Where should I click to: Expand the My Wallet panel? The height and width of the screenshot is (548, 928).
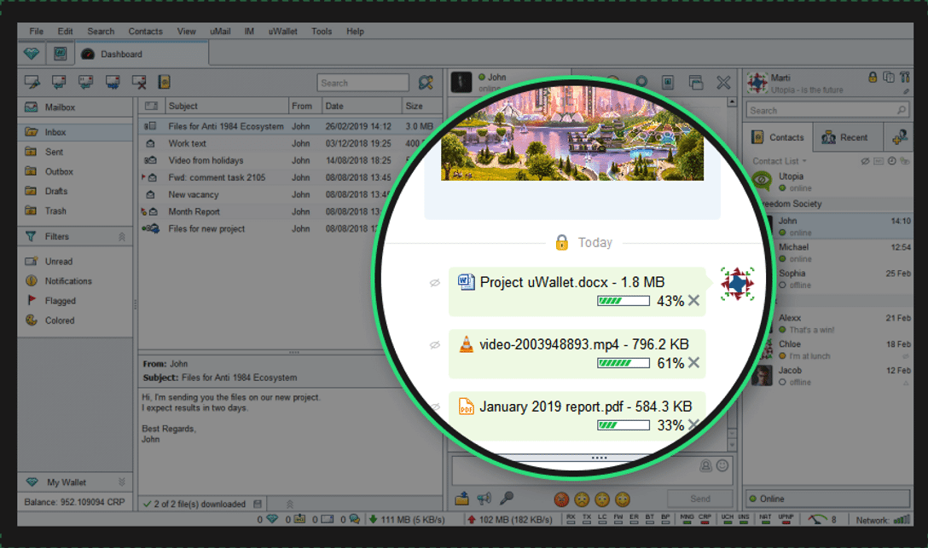[x=122, y=482]
